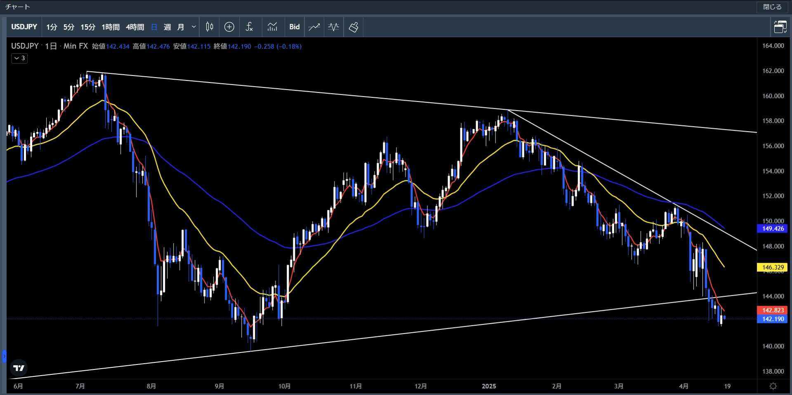Click the chart title USDJPY 1日 Min FX

(49, 46)
